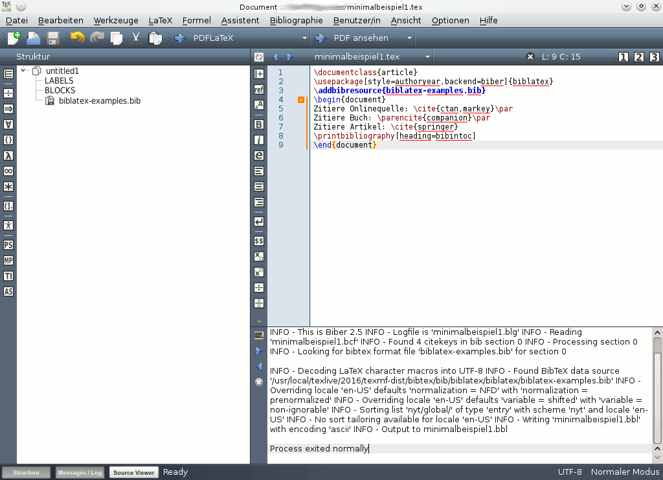Toggle the Structure panel button
This screenshot has width=663, height=480.
[26, 472]
